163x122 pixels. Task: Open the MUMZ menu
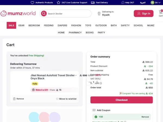pos(151,25)
